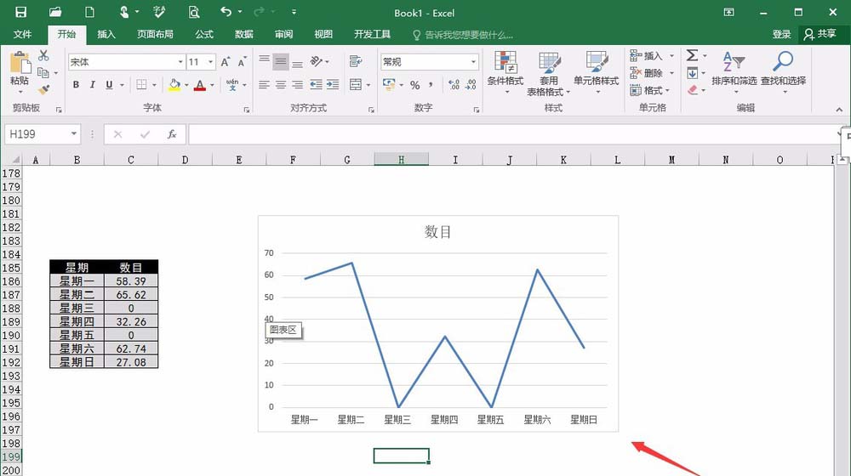
Task: Open Conditional Formatting (条件格式)
Action: tap(505, 71)
